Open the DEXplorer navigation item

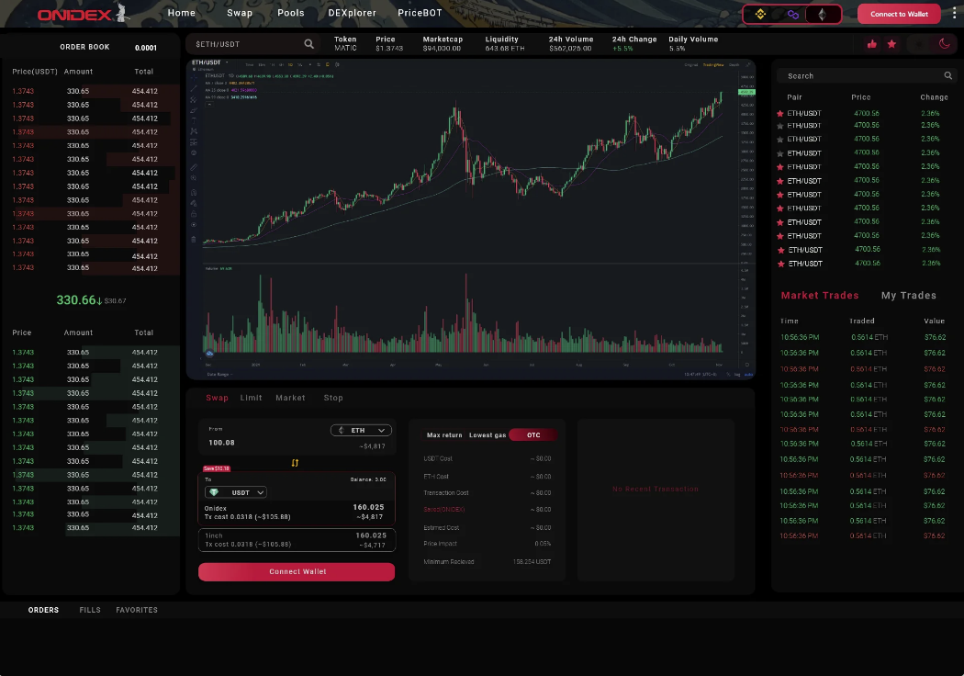click(353, 13)
